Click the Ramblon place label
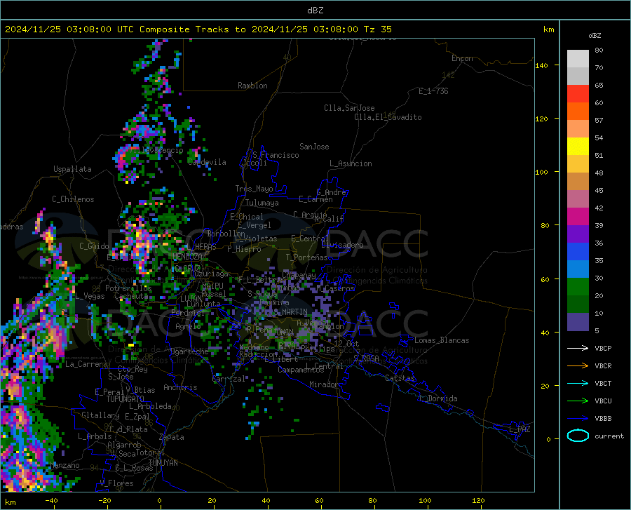Viewport: 631px width, 510px height. click(x=252, y=86)
